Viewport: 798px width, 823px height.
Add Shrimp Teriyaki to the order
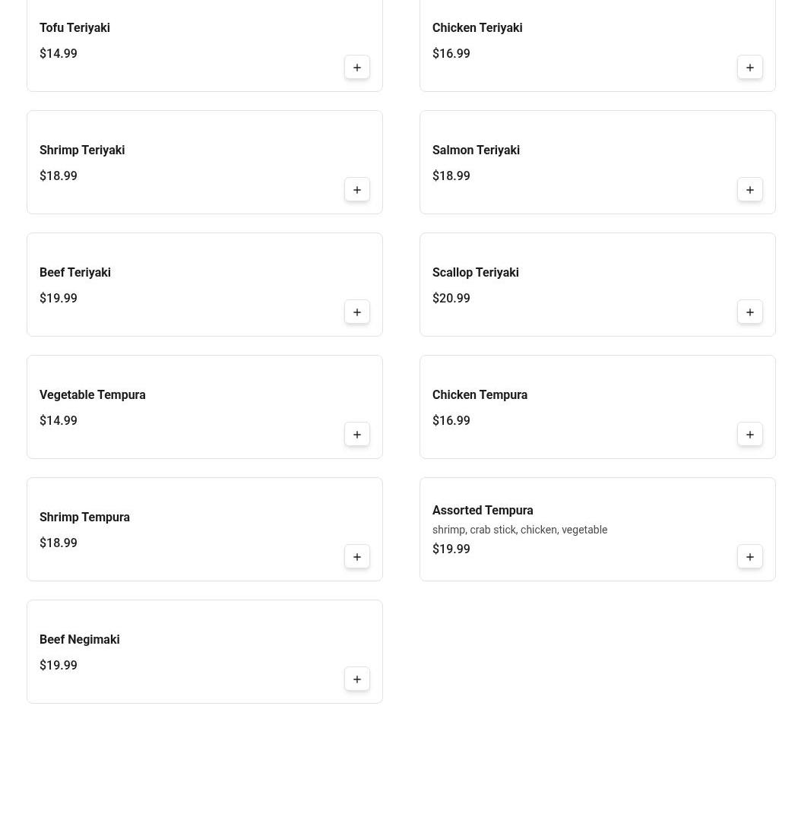[357, 189]
